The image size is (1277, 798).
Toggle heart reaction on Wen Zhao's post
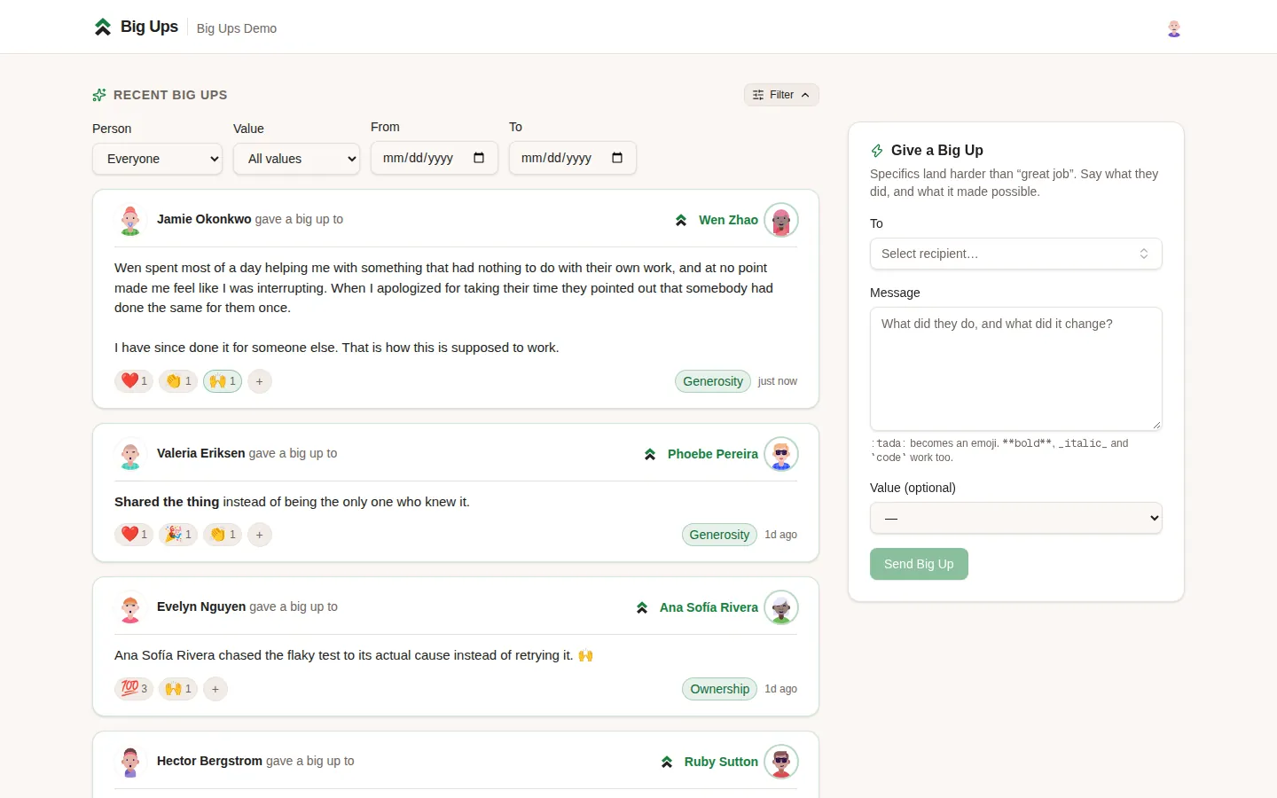134,381
